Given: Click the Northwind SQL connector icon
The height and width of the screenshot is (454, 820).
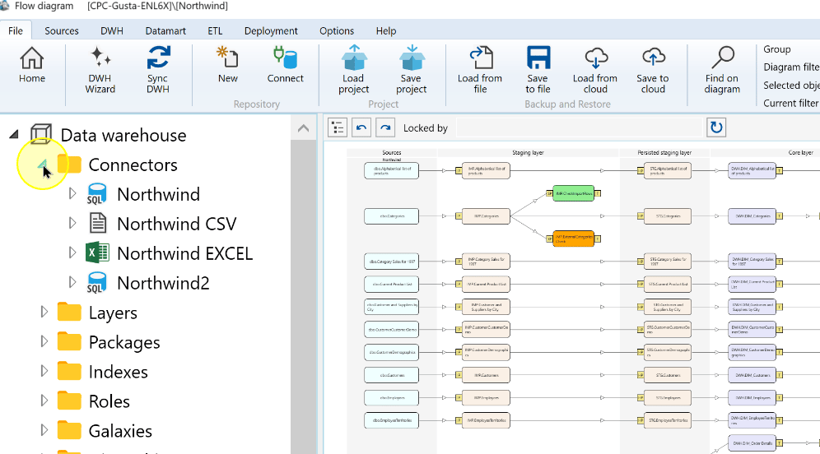Looking at the screenshot, I should (x=97, y=194).
